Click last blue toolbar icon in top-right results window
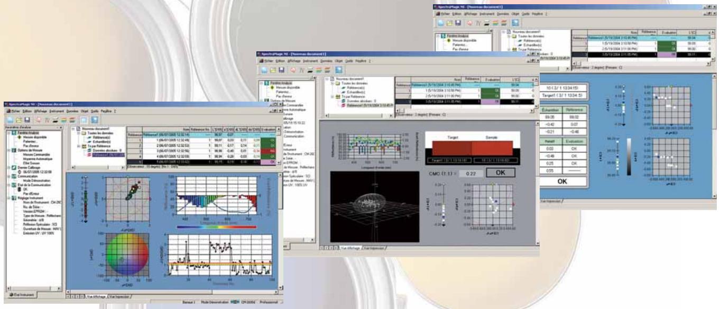720x309 pixels. click(x=515, y=23)
